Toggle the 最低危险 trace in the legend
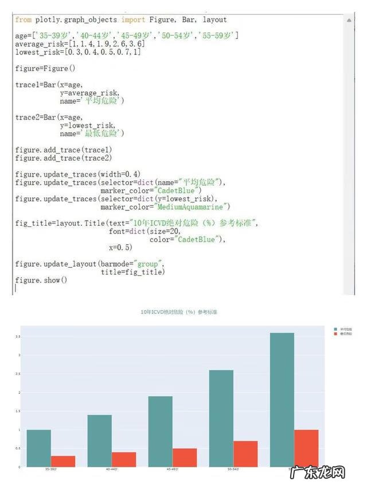This screenshot has height=489, width=367. [x=345, y=333]
